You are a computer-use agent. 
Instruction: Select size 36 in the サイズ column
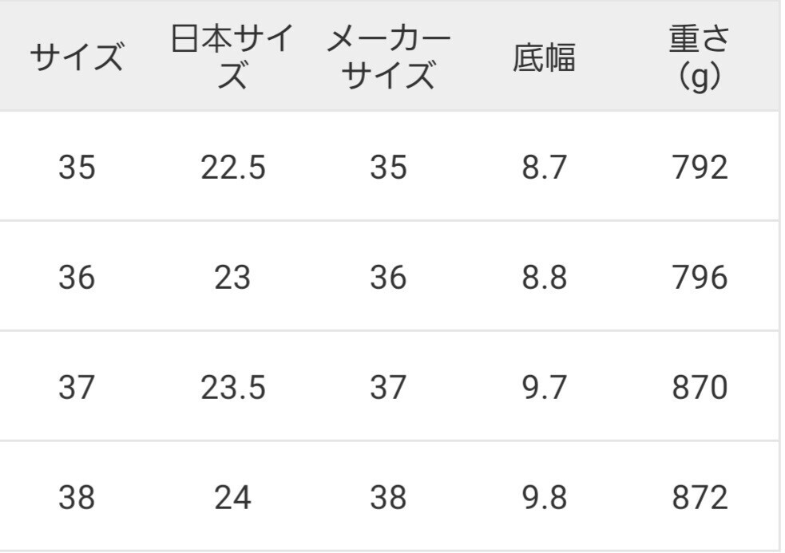click(77, 277)
